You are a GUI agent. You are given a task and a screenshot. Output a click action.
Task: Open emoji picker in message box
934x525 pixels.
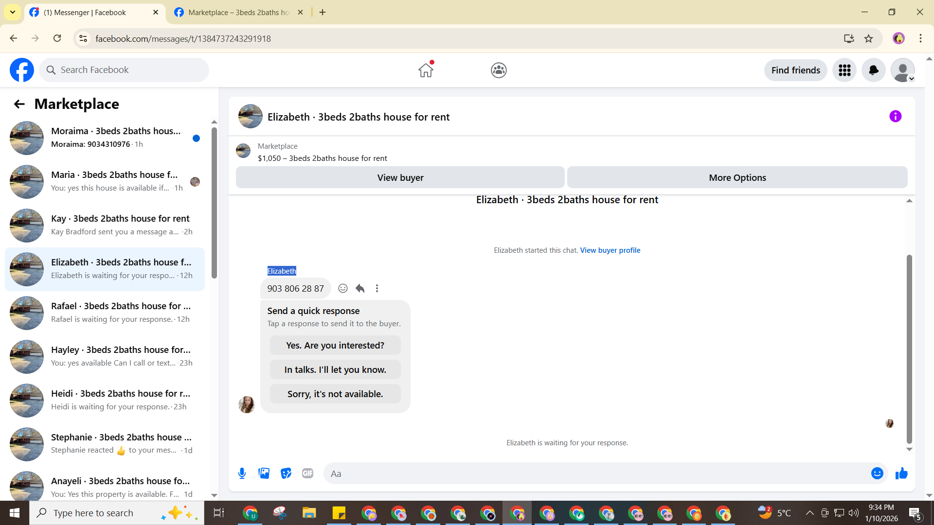(x=877, y=473)
